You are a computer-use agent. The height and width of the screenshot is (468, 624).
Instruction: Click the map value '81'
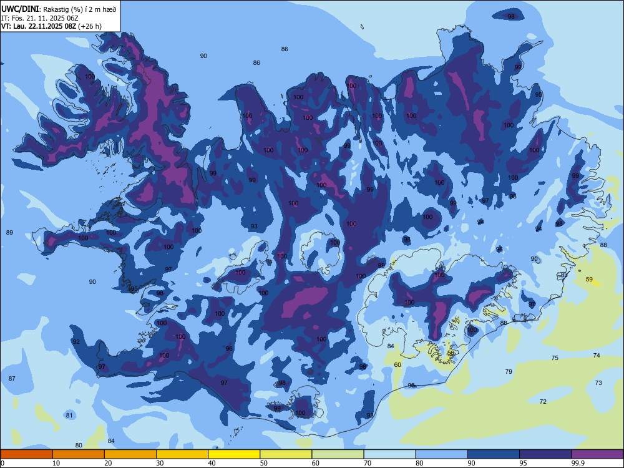(69, 416)
